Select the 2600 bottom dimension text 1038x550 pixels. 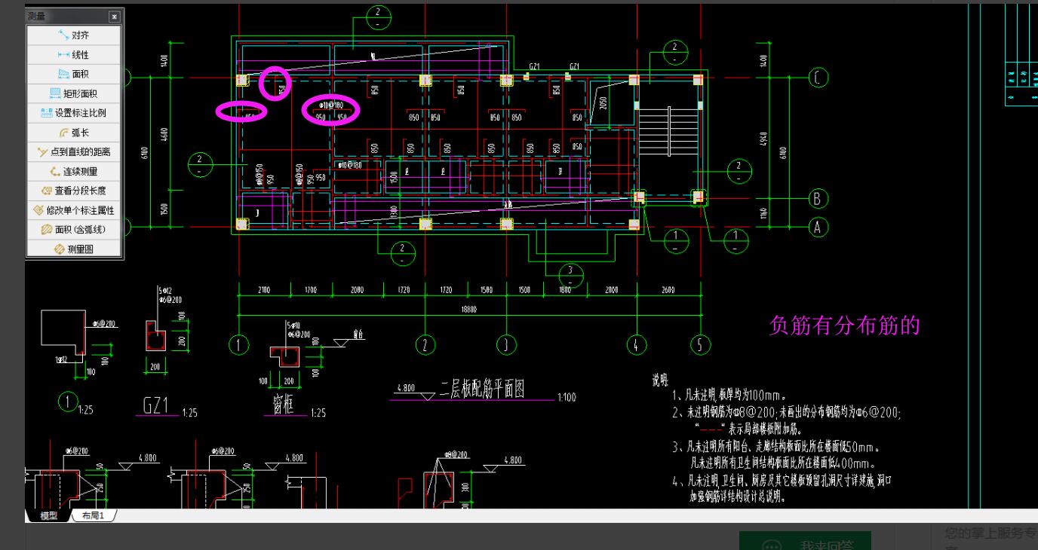(x=668, y=289)
